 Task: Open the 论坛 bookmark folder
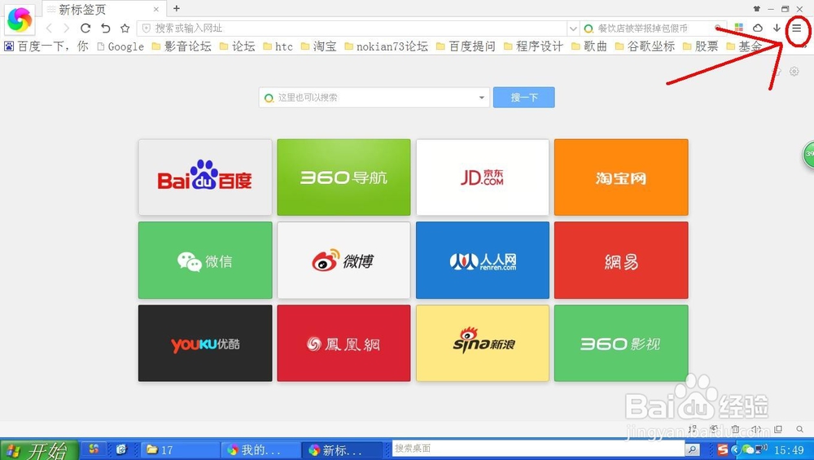(x=237, y=46)
